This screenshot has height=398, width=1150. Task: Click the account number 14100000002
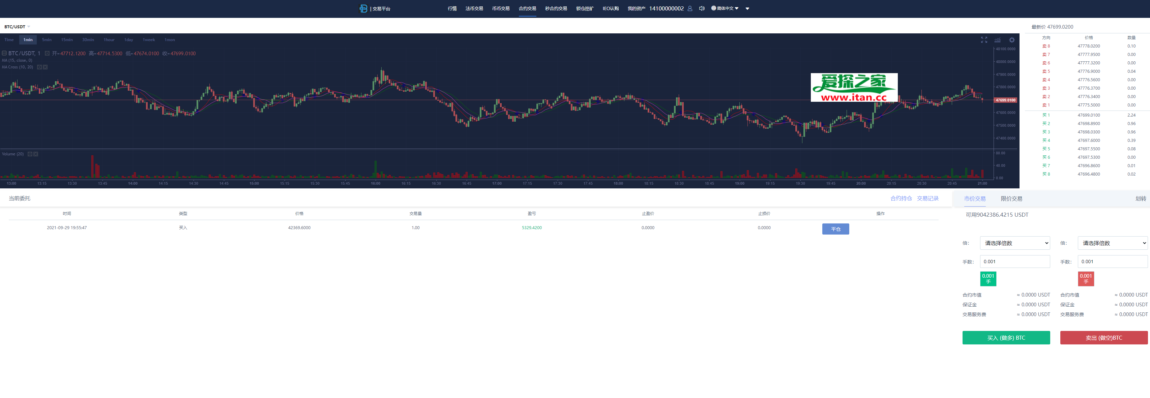[666, 8]
